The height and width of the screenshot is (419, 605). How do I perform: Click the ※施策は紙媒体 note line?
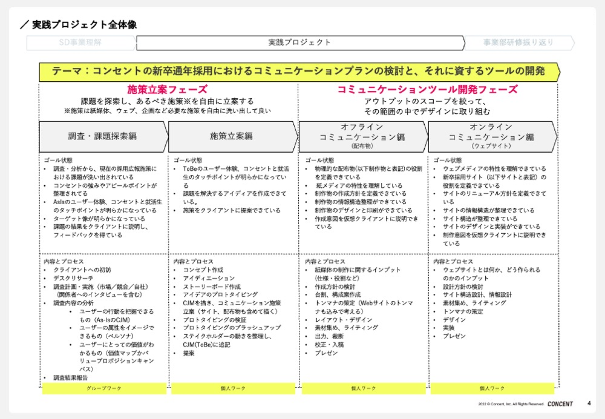(167, 111)
